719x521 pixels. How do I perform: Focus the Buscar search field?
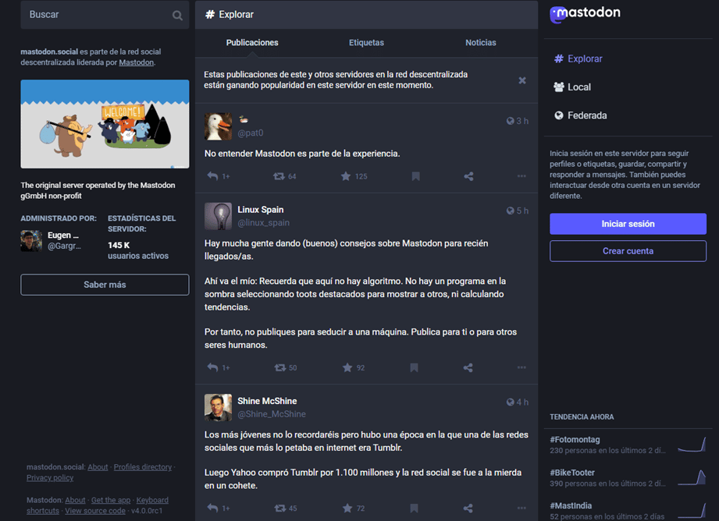click(105, 15)
